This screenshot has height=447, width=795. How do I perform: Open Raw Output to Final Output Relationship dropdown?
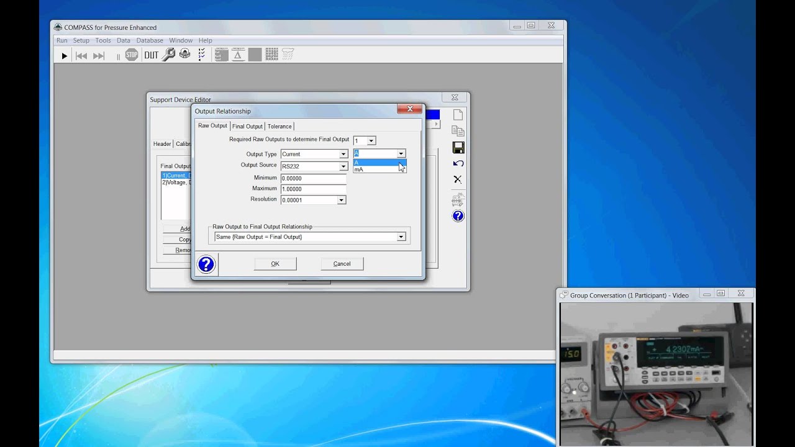tap(401, 237)
